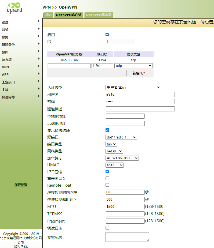Click the 专家配置 text area

tap(128, 237)
